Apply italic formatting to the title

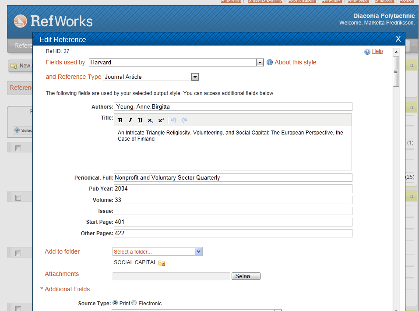pos(130,120)
